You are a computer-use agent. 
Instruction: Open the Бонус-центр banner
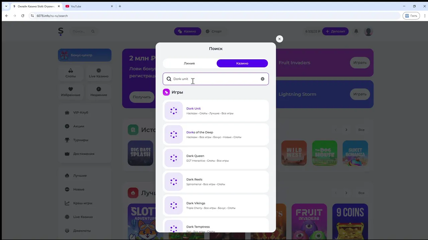point(85,55)
